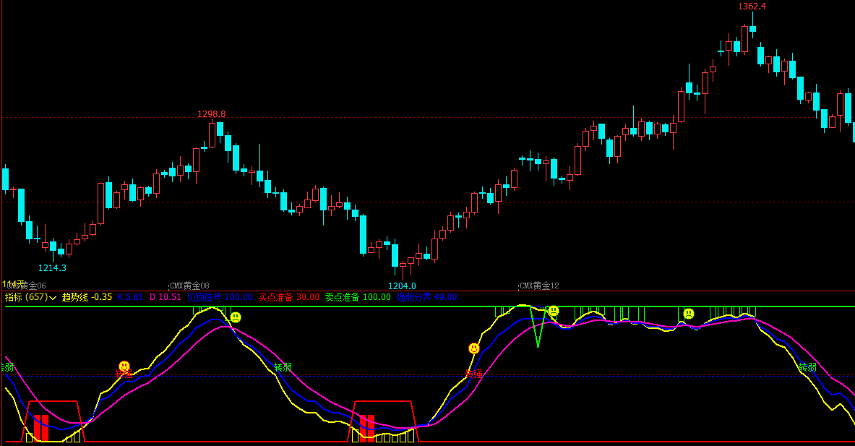Click the 转弱 label before the 1362.4 decline ends
855x446 pixels.
click(808, 367)
